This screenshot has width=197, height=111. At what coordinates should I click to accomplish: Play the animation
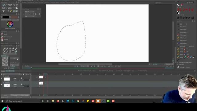[94, 66]
